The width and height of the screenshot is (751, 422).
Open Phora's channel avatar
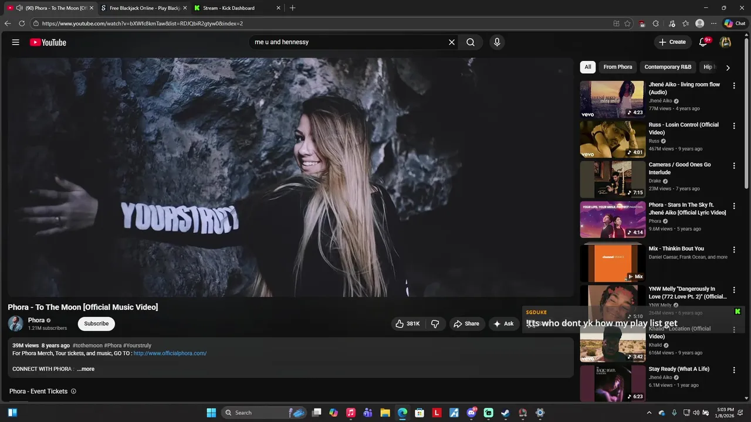click(x=15, y=324)
